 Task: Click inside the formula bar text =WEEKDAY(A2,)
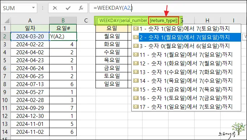pos(113,8)
